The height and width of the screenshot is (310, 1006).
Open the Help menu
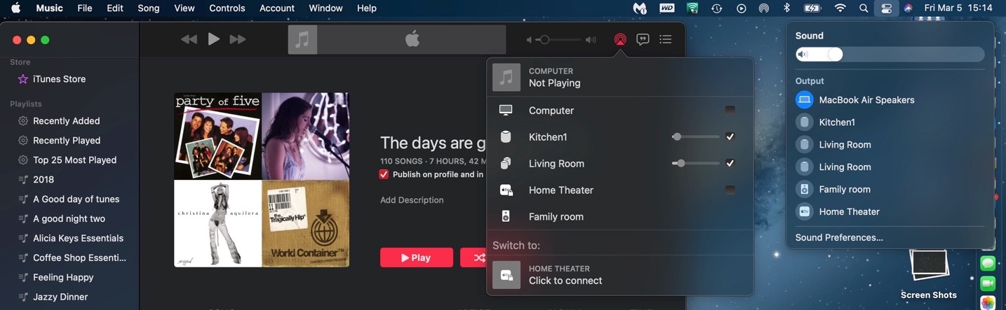tap(367, 8)
